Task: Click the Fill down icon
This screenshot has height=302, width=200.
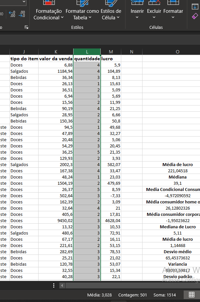Action: 195,7
